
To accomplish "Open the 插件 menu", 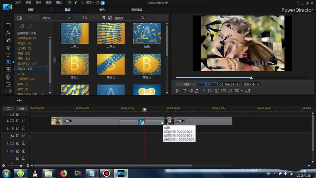I will tap(39, 3).
